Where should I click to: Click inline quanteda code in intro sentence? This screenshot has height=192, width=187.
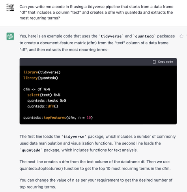(x=144, y=36)
